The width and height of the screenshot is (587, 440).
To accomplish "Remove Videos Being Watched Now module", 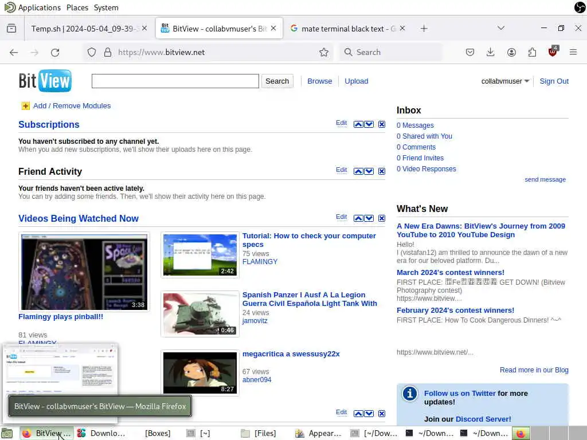I will (x=381, y=218).
